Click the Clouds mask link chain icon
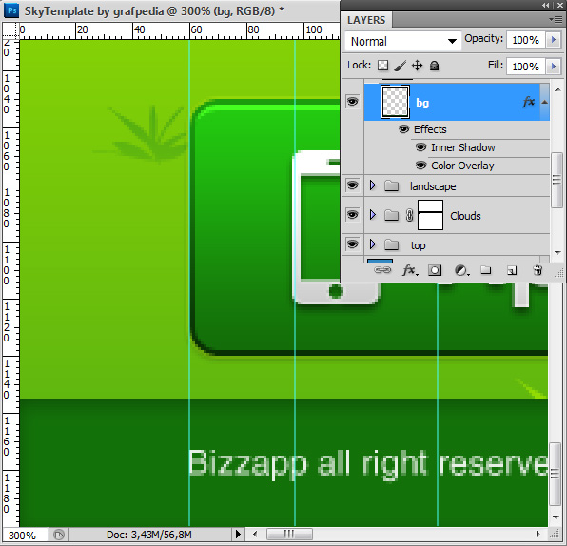The height and width of the screenshot is (546, 567). [x=409, y=215]
